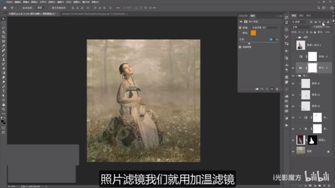Image resolution: width=335 pixels, height=188 pixels.
Task: Open the 图像 (Image) menu
Action: (x=26, y=2)
